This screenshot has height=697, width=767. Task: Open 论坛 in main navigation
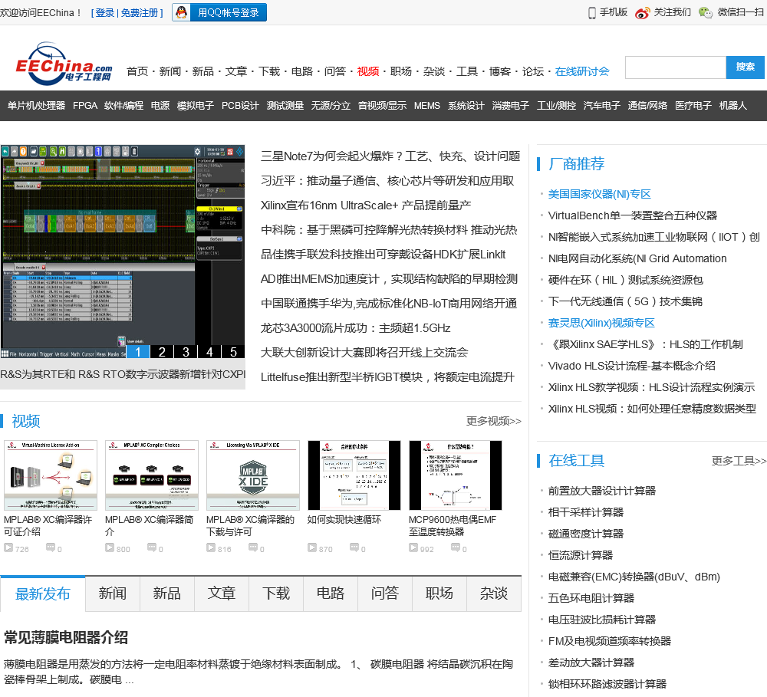[x=533, y=71]
